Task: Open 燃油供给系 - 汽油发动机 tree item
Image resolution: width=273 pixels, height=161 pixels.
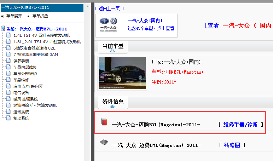Action: (35, 105)
